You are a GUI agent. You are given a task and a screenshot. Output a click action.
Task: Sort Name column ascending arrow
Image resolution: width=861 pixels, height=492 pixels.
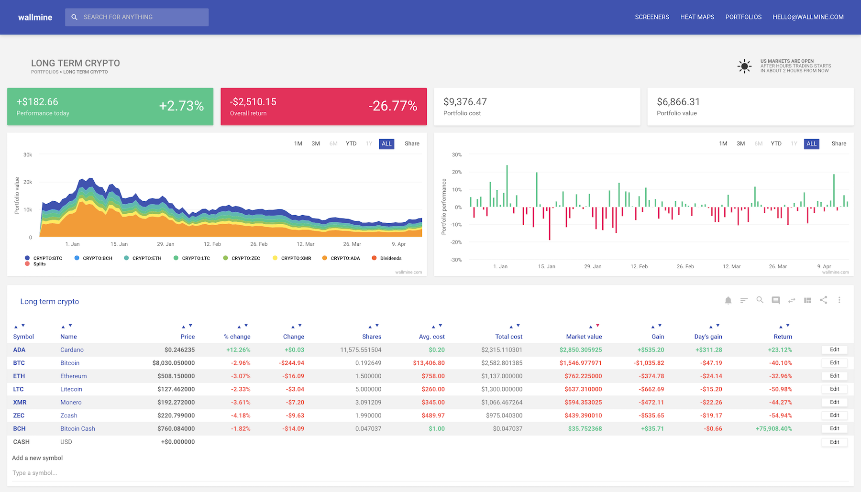(x=63, y=327)
